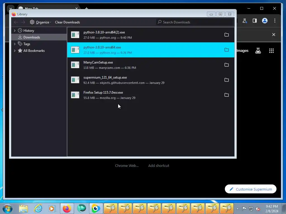Open folder containing supermium_121_64_setup.exe
This screenshot has height=214, width=286.
pos(227,80)
